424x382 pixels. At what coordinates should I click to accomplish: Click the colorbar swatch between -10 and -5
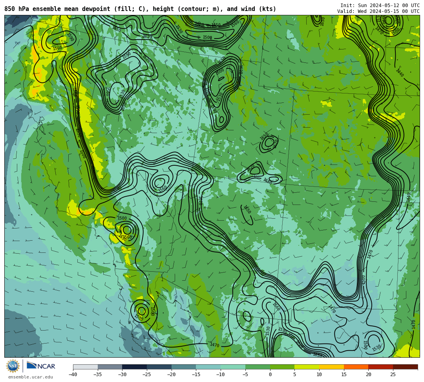pos(233,367)
